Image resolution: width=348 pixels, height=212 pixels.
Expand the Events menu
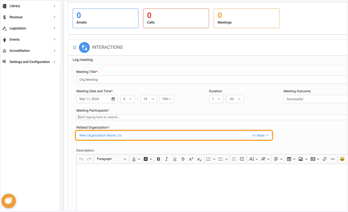coord(55,40)
